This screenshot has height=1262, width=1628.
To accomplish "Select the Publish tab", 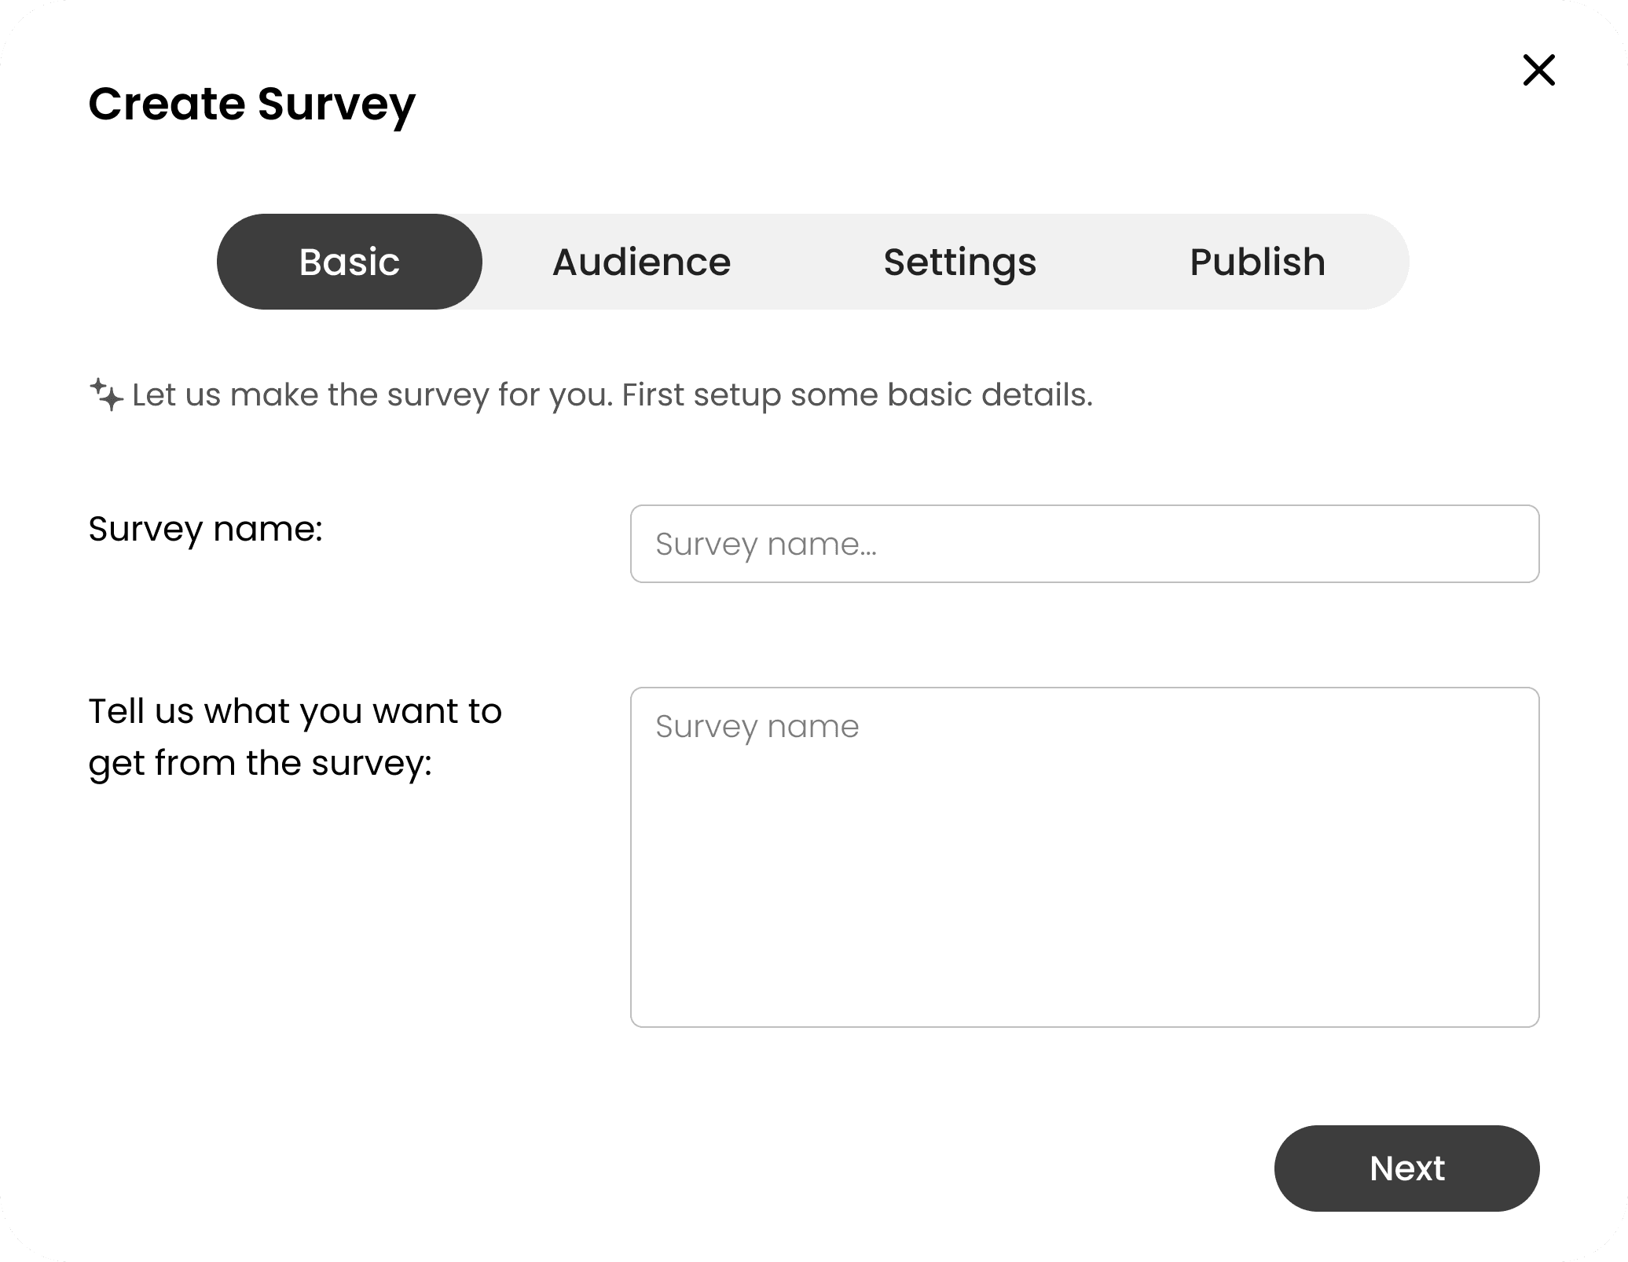I will click(1257, 262).
